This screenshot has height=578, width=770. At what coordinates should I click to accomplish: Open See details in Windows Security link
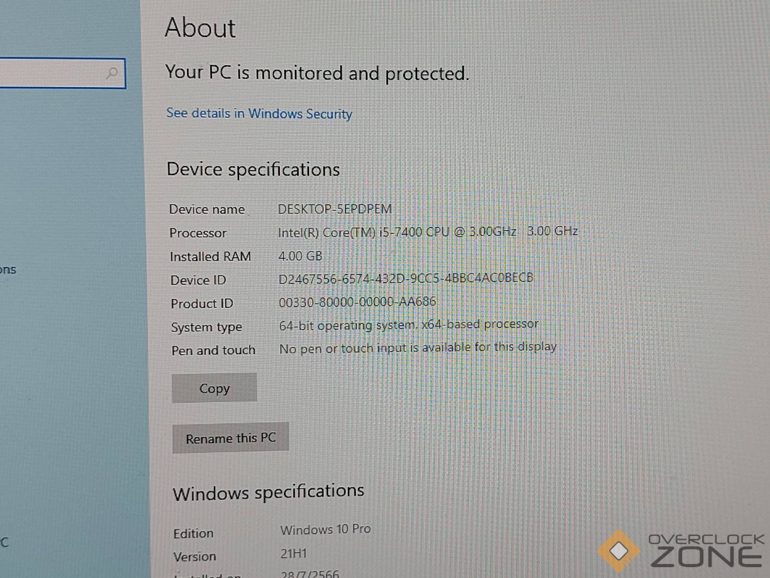(259, 113)
